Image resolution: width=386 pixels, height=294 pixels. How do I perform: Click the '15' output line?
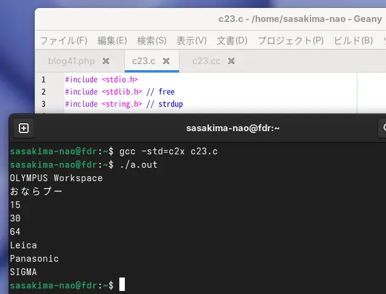coord(15,205)
